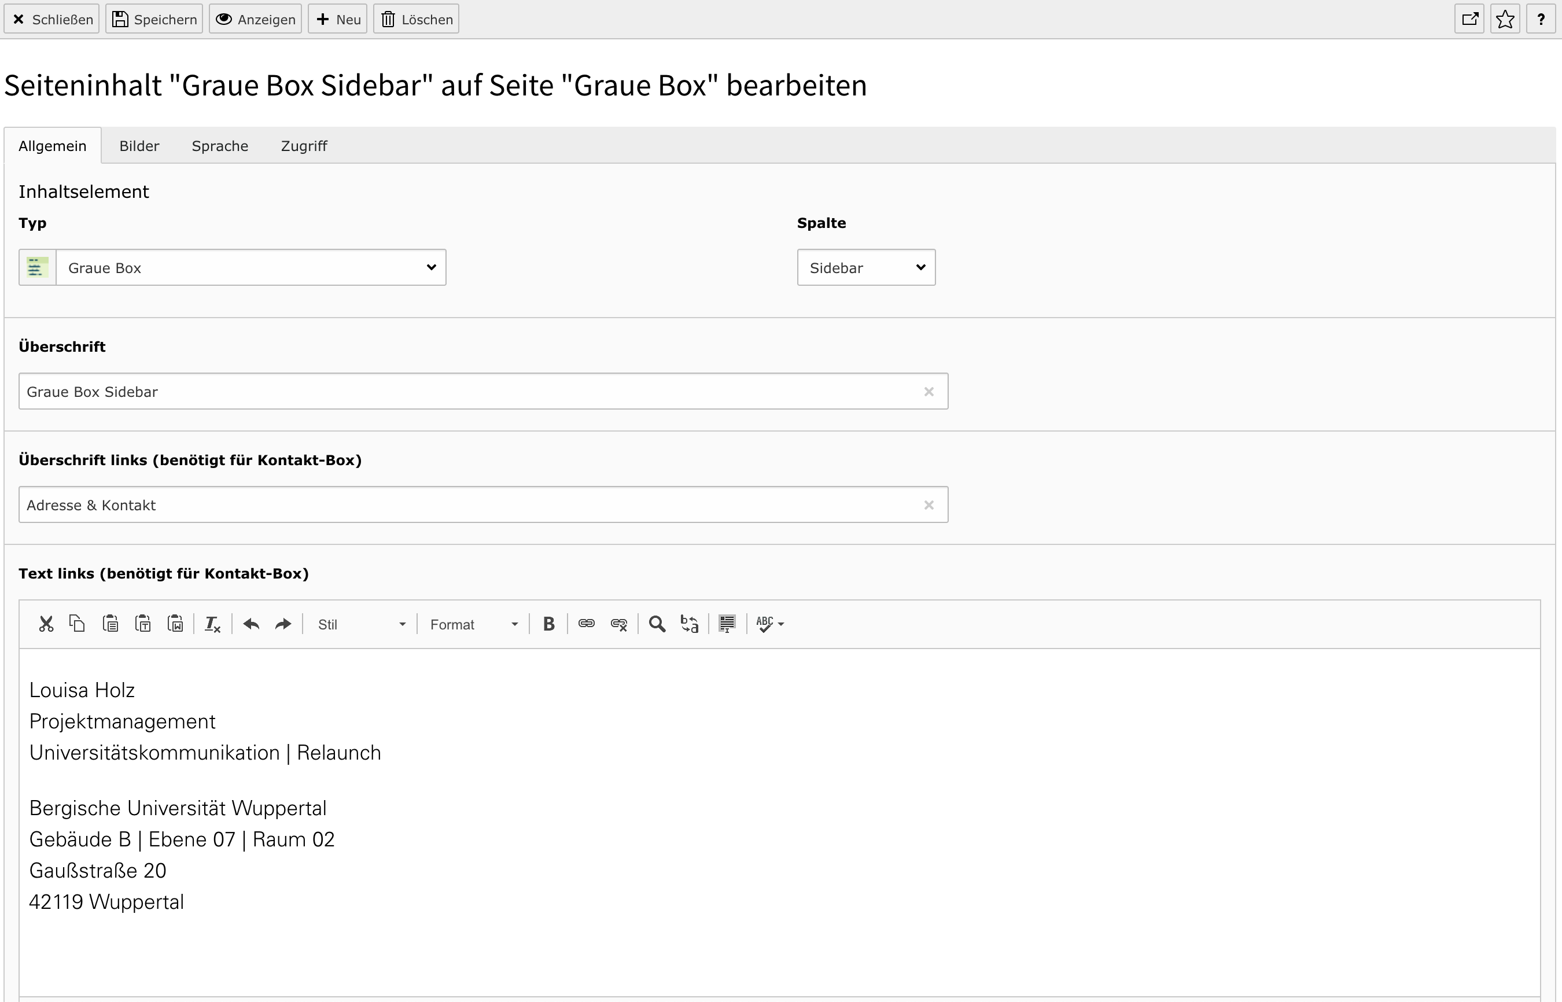1562x1002 pixels.
Task: Click the Schließen button
Action: click(x=51, y=19)
